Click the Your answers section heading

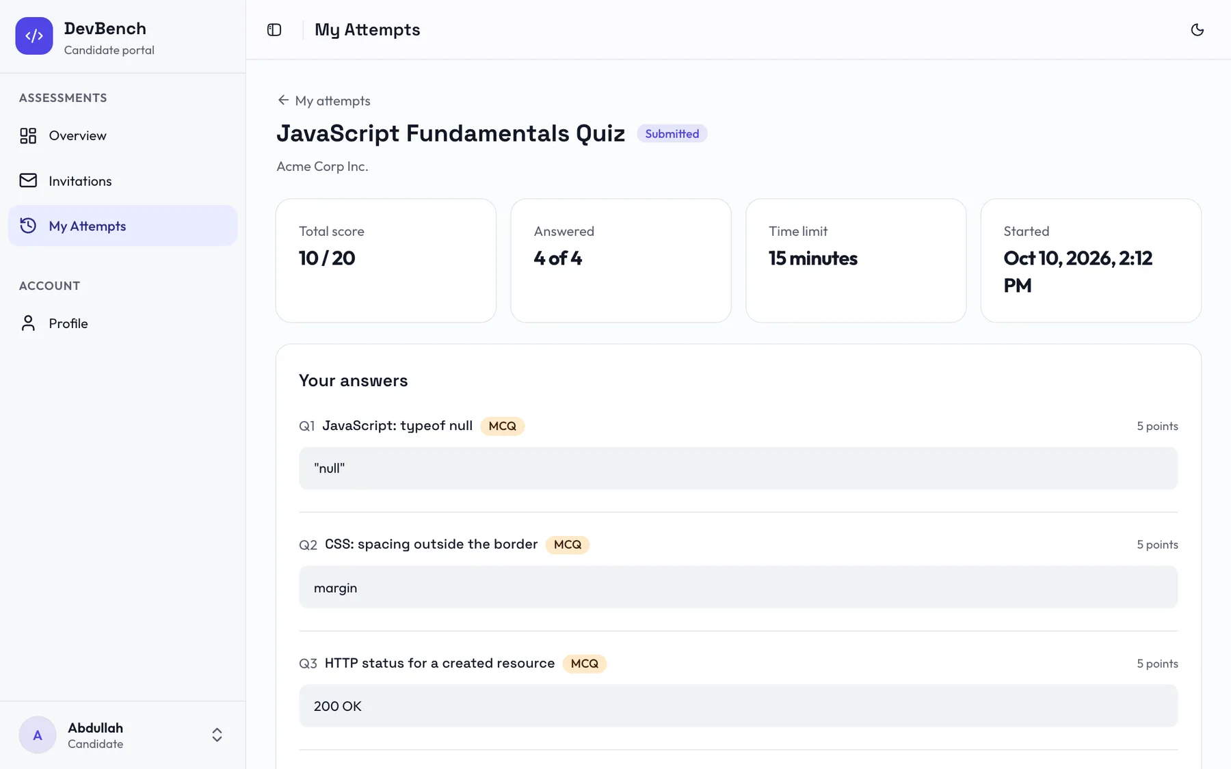pyautogui.click(x=354, y=381)
